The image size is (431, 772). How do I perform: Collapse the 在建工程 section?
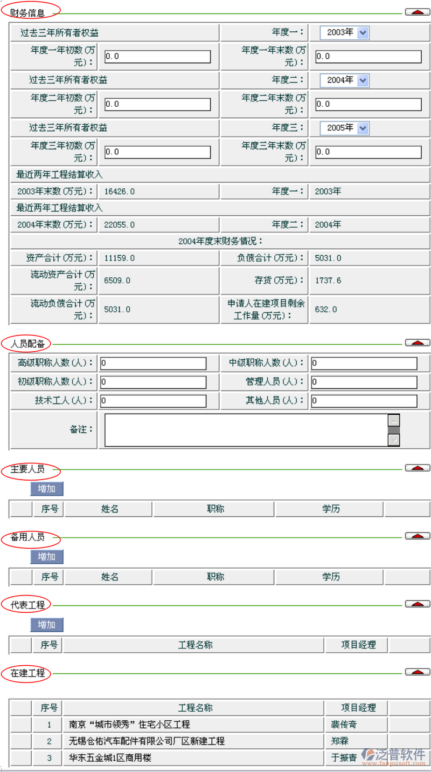[417, 672]
